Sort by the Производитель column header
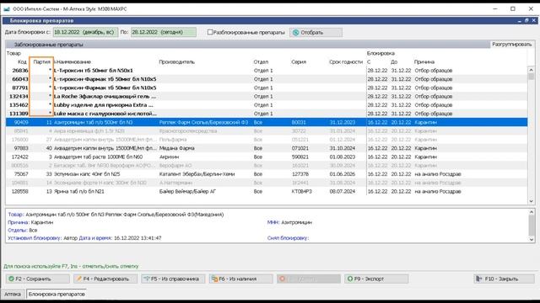Viewport: 540px width, 303px height. (x=176, y=61)
